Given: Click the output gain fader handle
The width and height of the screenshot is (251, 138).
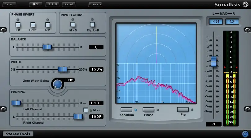Looking at the screenshot, I should pyautogui.click(x=214, y=62).
